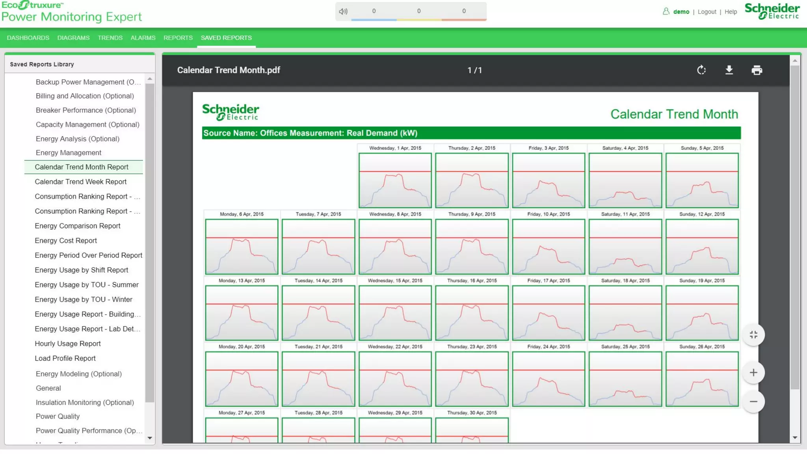
Task: Open the Help link
Action: pyautogui.click(x=731, y=12)
